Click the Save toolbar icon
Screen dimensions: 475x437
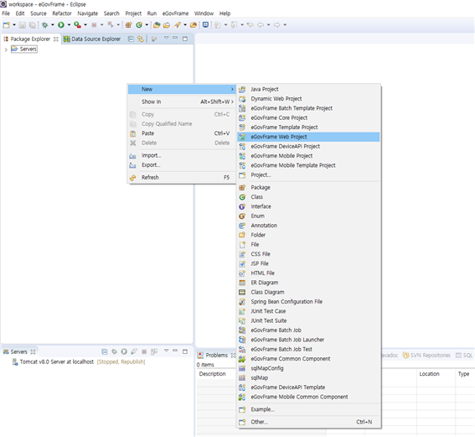click(23, 25)
